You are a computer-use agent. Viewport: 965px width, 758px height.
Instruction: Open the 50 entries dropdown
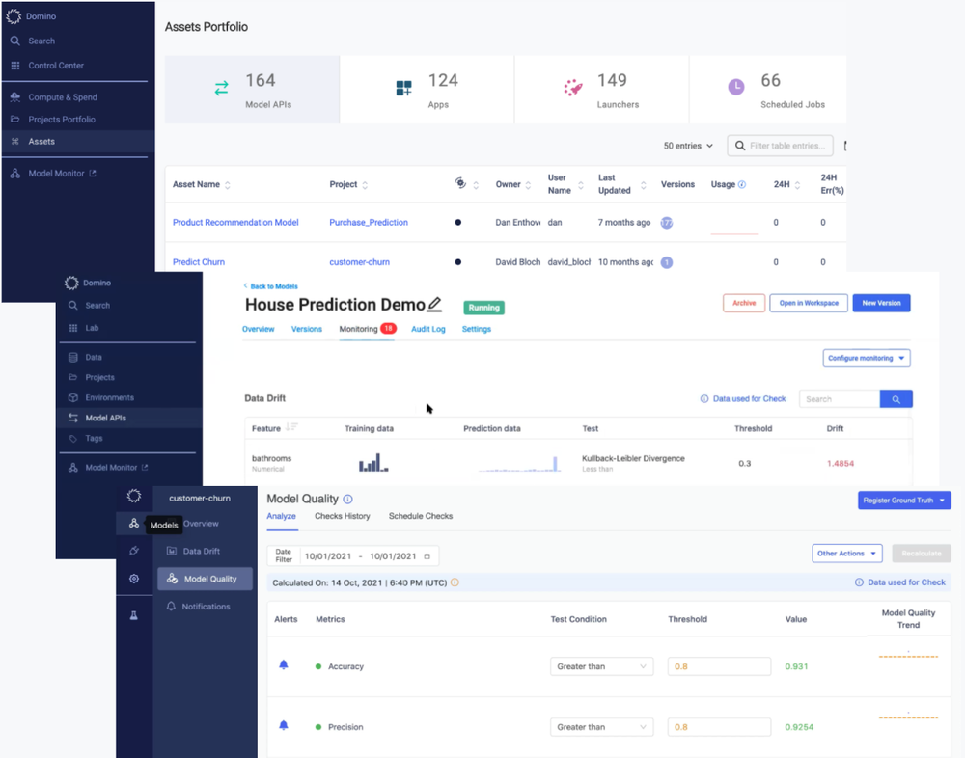[688, 146]
